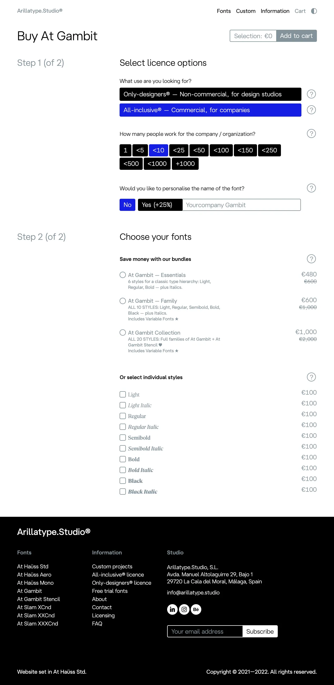Open help for All-inclusive licence option
This screenshot has height=685, width=334.
pos(311,110)
